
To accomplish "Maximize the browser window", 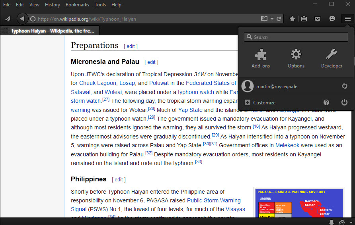I will (x=332, y=4).
